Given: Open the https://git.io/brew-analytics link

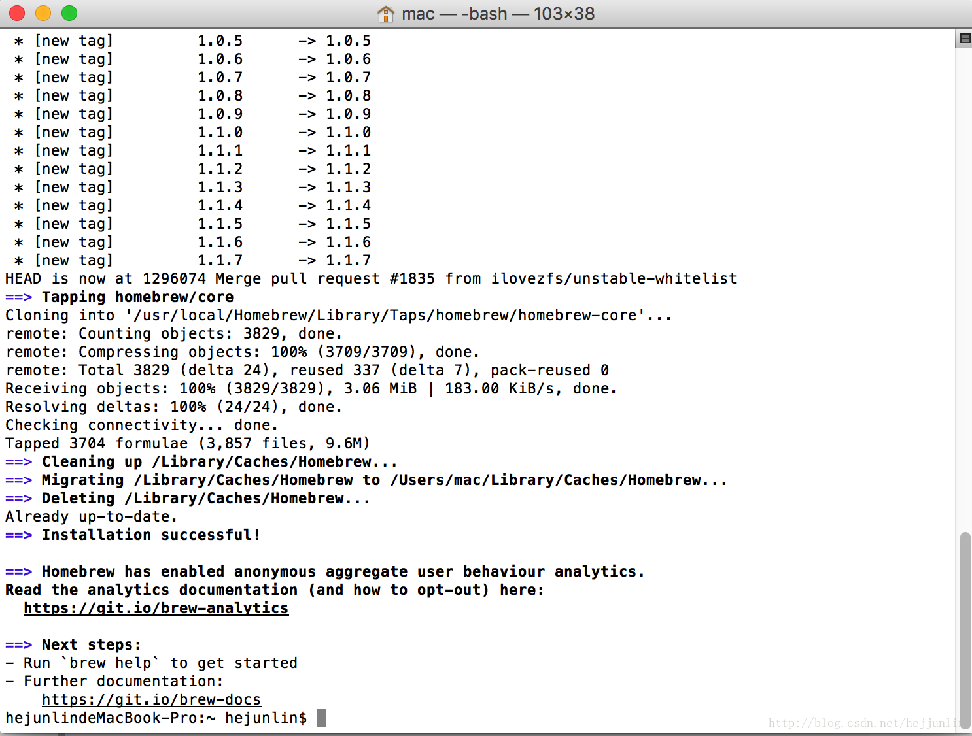Looking at the screenshot, I should pyautogui.click(x=156, y=608).
